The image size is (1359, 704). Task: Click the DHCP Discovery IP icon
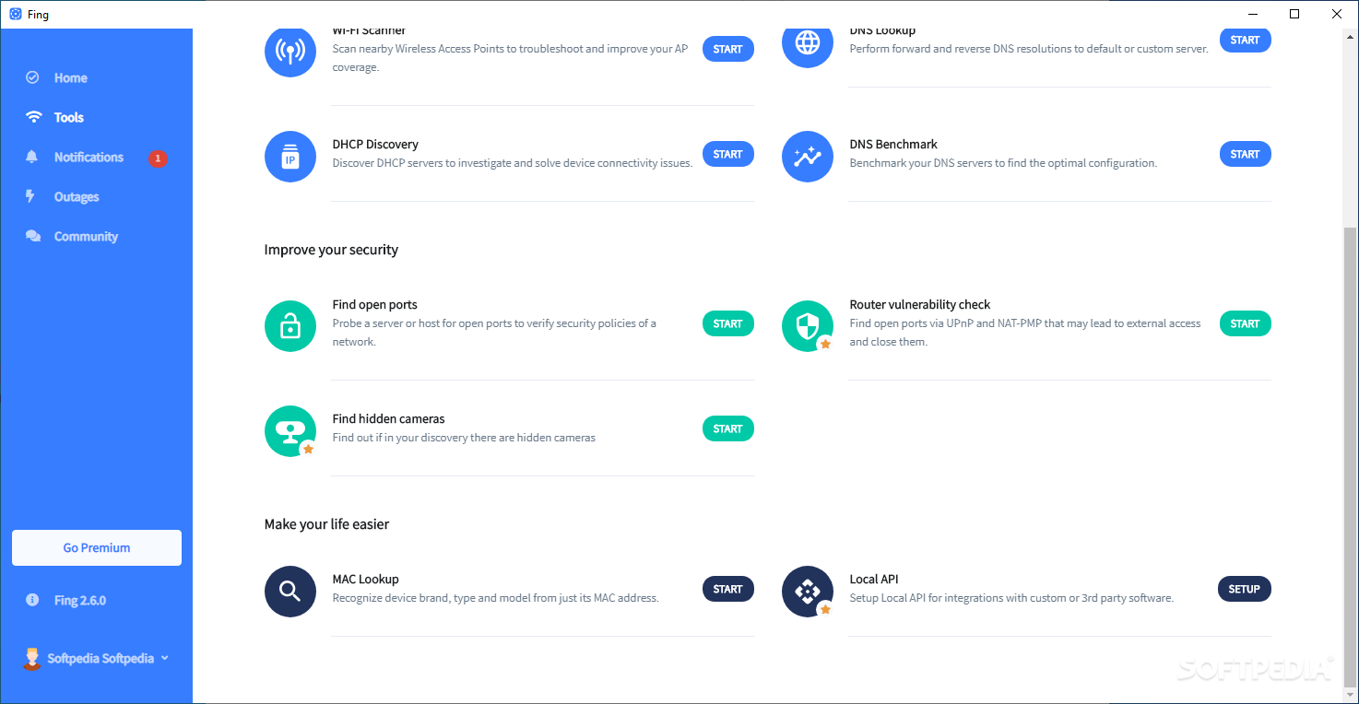[290, 157]
